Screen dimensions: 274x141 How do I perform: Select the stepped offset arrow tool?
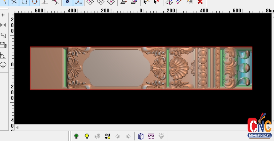[3, 35]
